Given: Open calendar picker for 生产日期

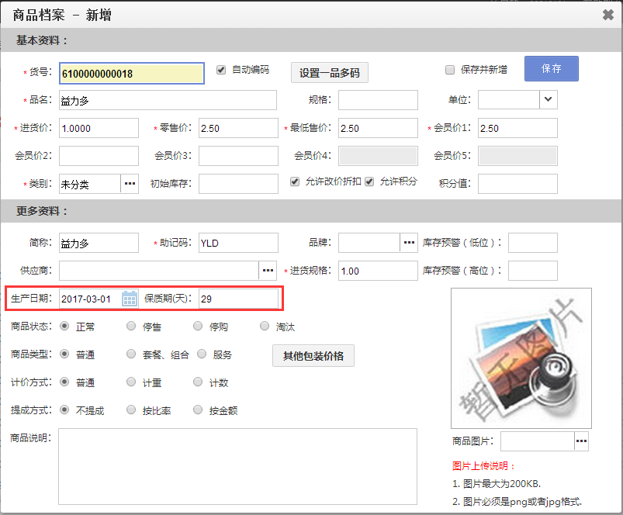Looking at the screenshot, I should pos(130,299).
